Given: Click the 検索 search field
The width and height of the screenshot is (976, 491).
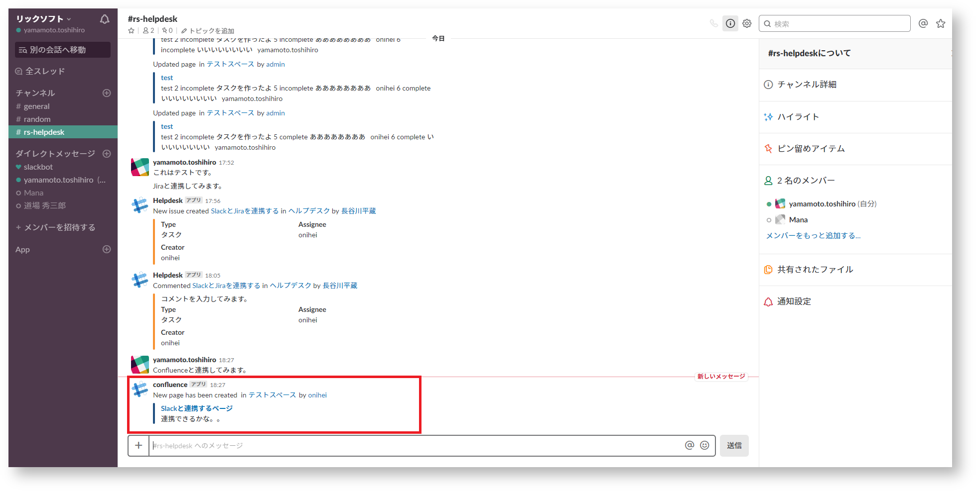Looking at the screenshot, I should tap(835, 23).
